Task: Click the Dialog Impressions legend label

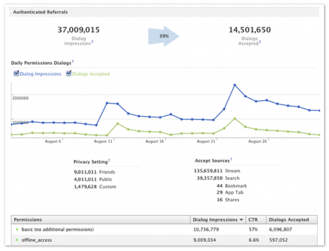Action: tap(40, 74)
